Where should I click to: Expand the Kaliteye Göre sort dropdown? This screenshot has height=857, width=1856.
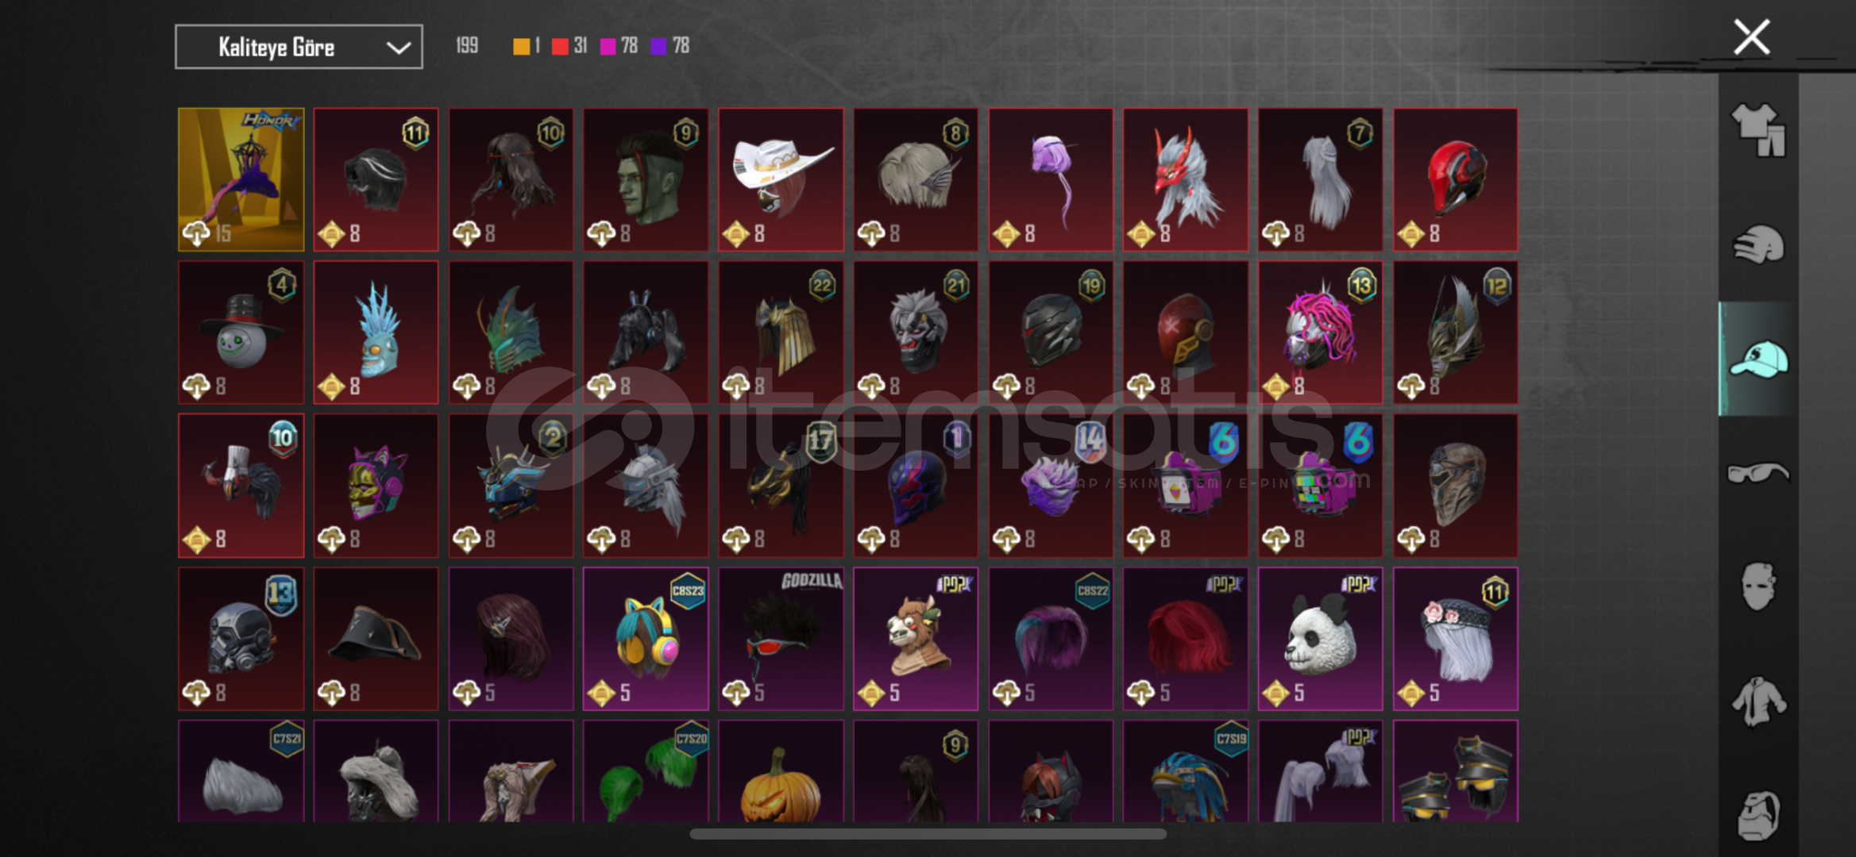tap(299, 47)
